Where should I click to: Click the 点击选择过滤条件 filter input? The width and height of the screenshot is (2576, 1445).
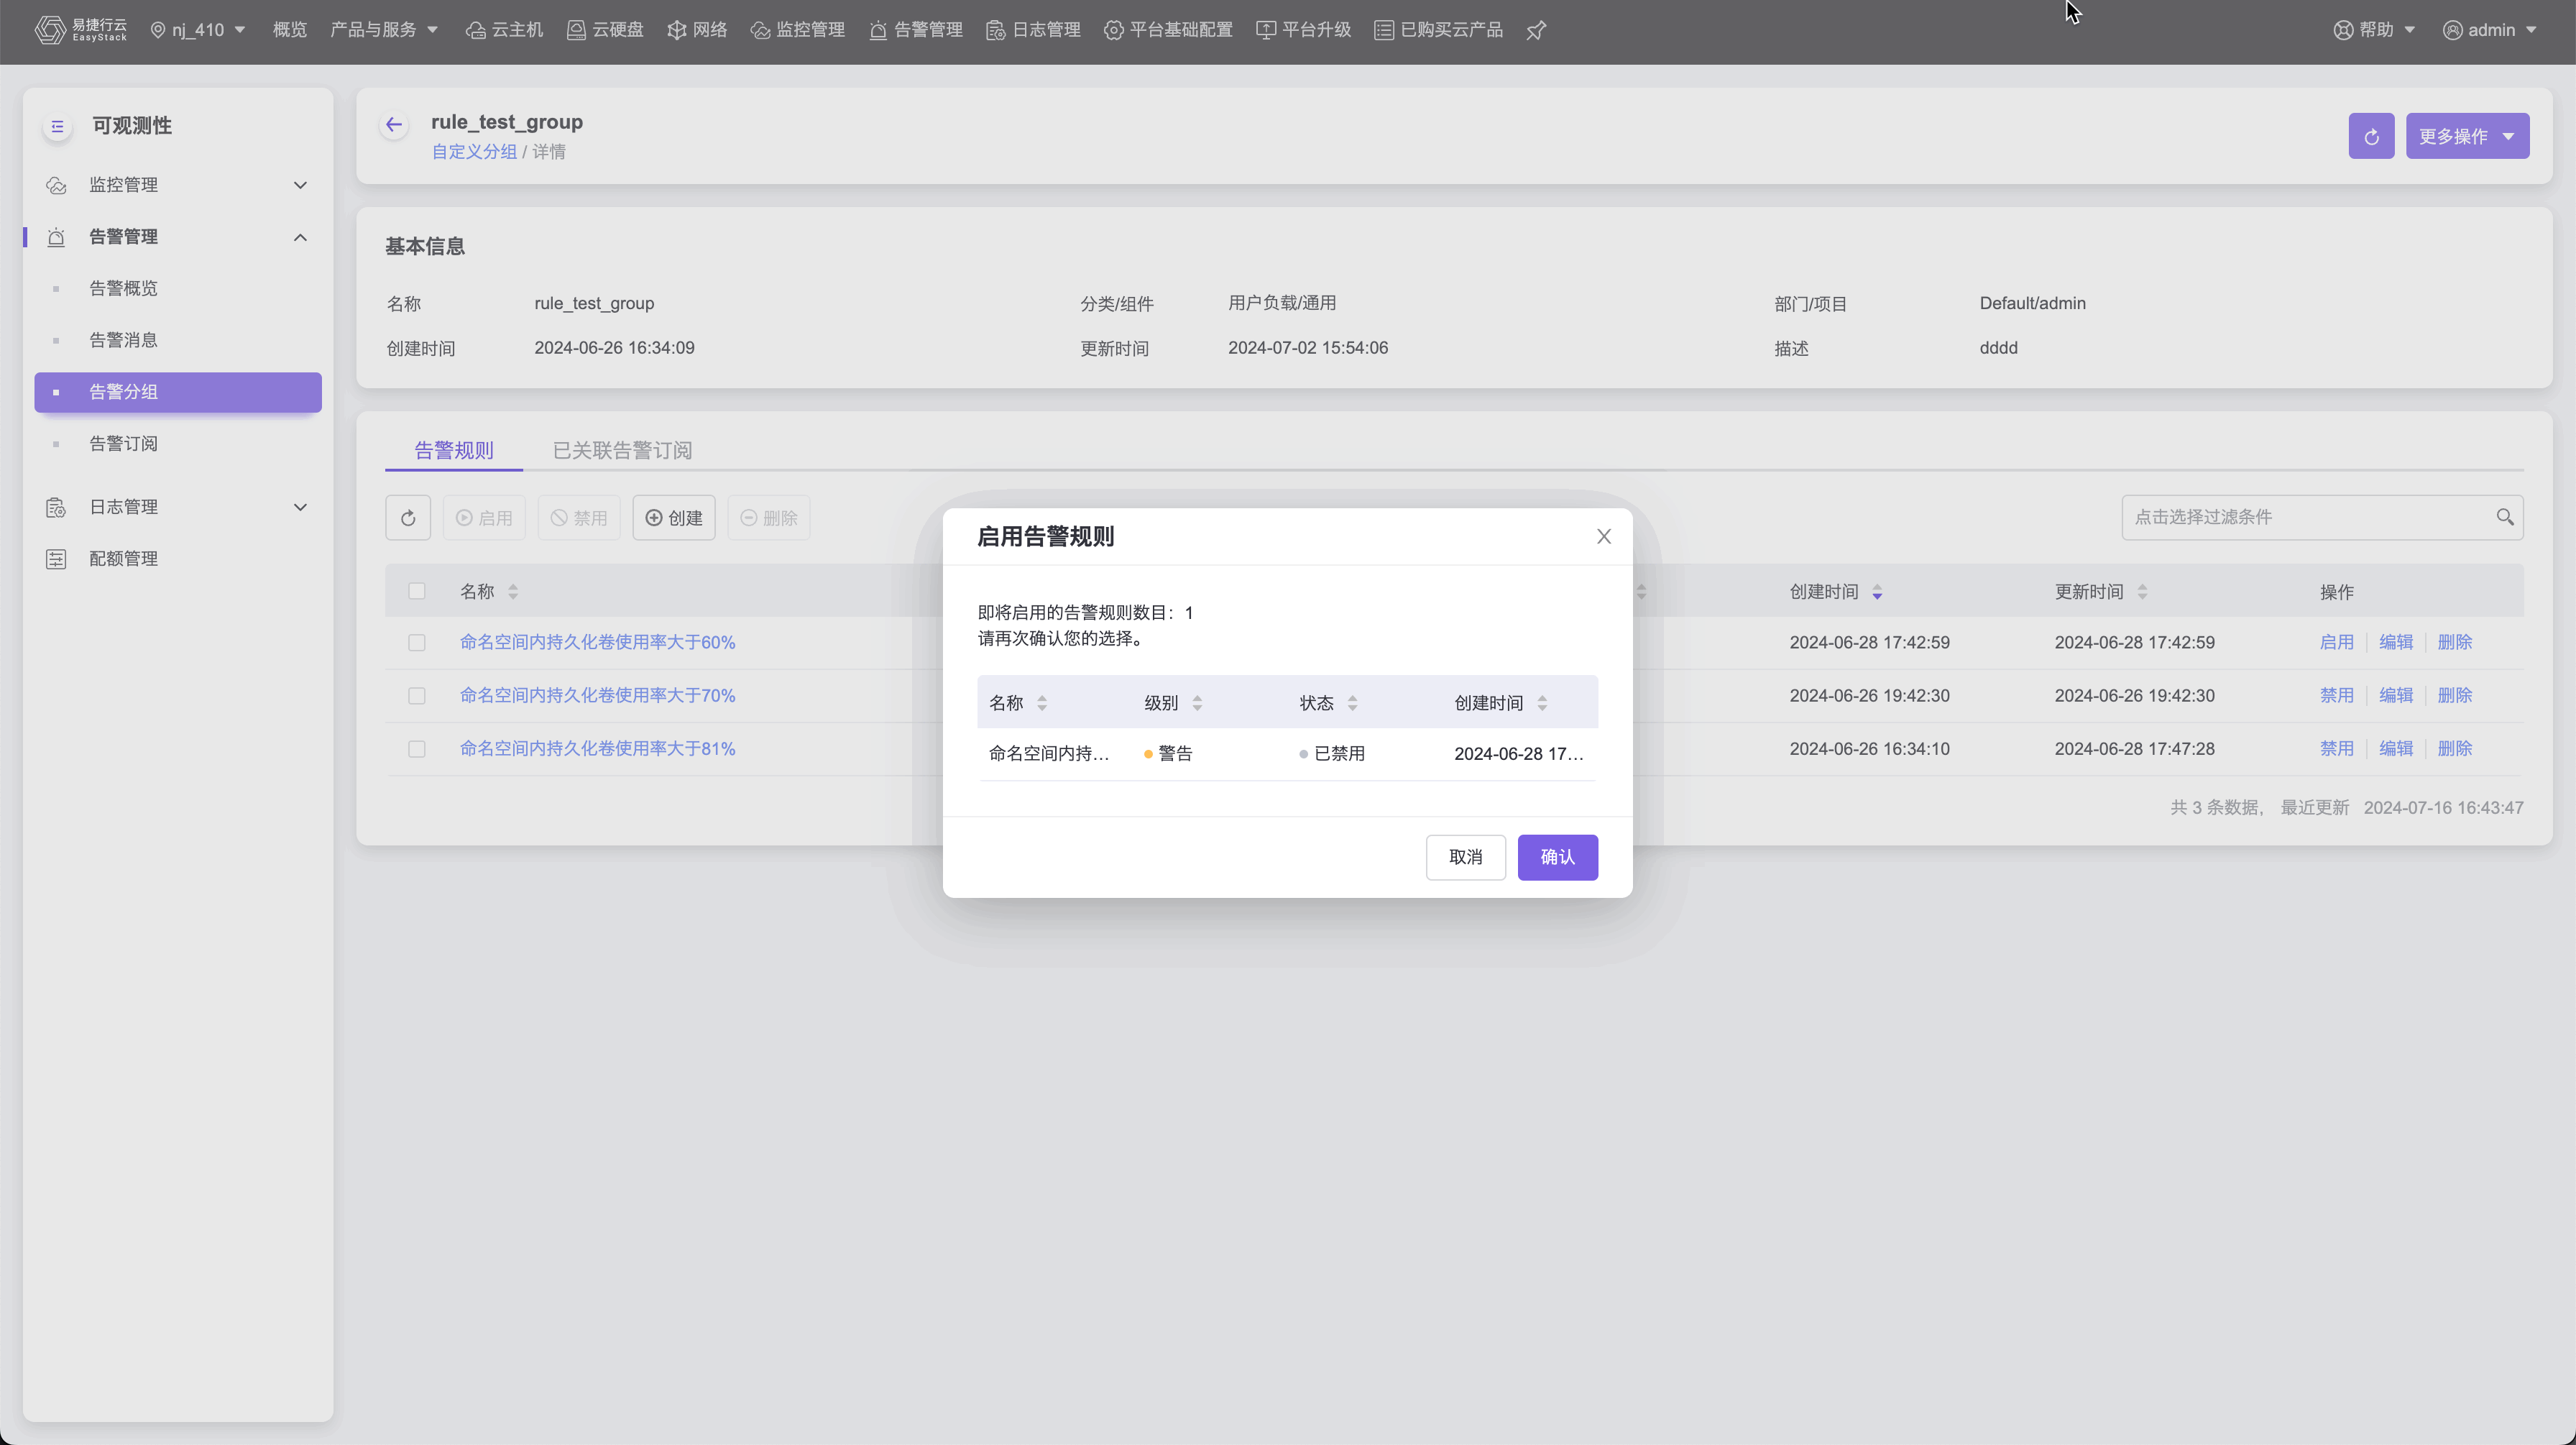(x=2300, y=517)
